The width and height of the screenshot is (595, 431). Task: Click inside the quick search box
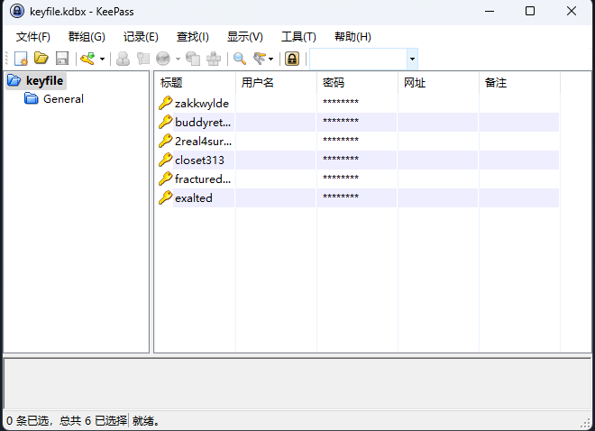359,59
